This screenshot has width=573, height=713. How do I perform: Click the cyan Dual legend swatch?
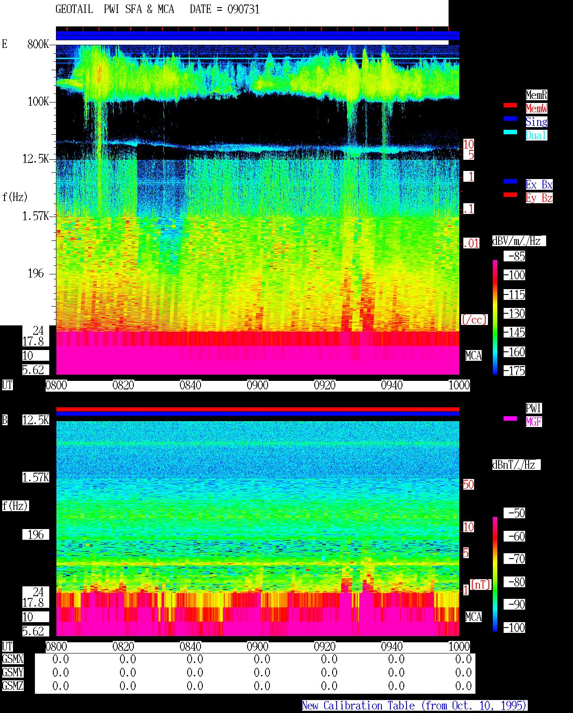pyautogui.click(x=510, y=132)
